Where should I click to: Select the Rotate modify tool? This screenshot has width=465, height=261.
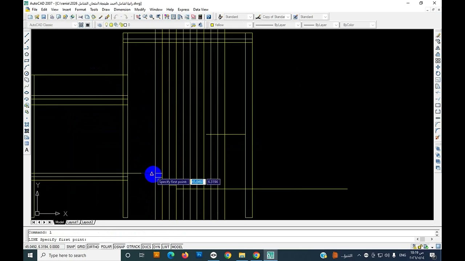coord(438,74)
